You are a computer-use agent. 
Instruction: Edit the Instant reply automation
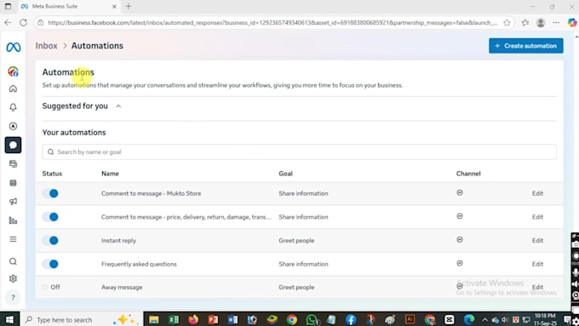pyautogui.click(x=537, y=241)
